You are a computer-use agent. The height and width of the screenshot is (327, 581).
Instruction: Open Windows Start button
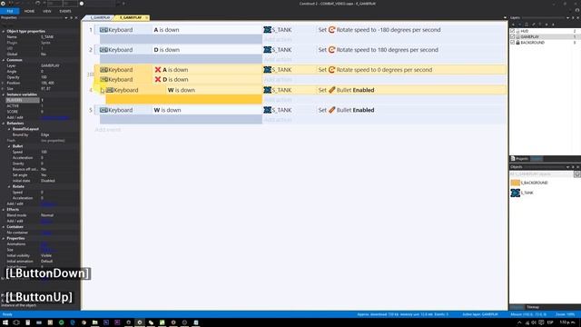(5, 322)
